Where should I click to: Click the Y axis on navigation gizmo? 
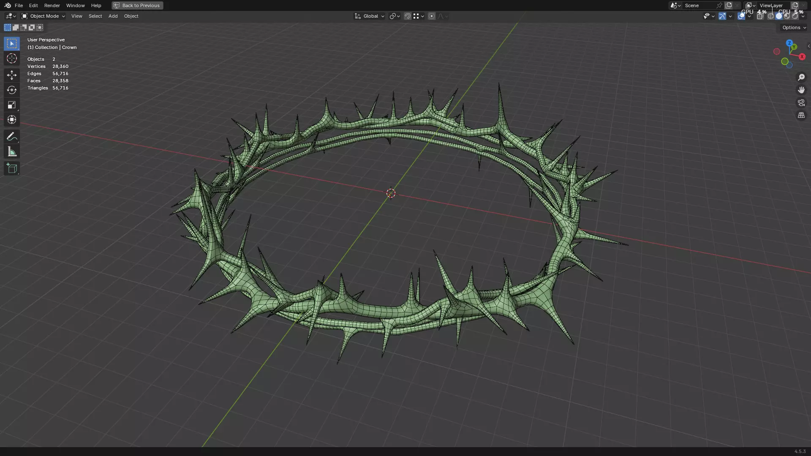[x=794, y=47]
